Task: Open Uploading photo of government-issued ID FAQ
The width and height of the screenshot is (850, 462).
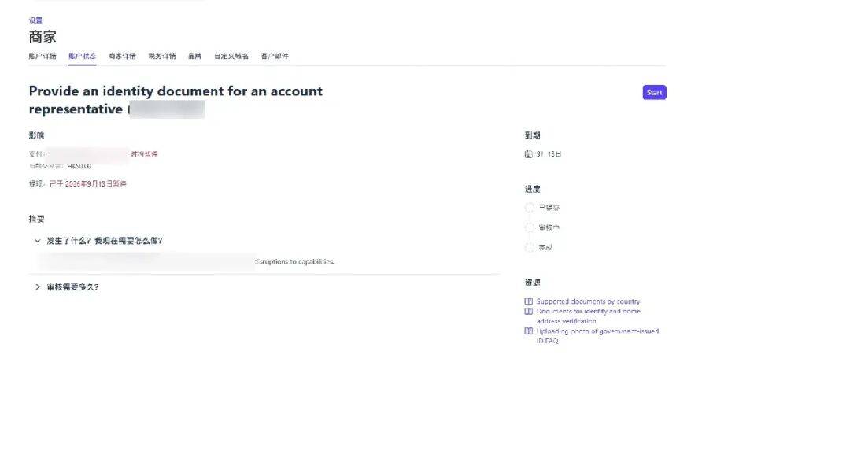Action: click(x=597, y=335)
